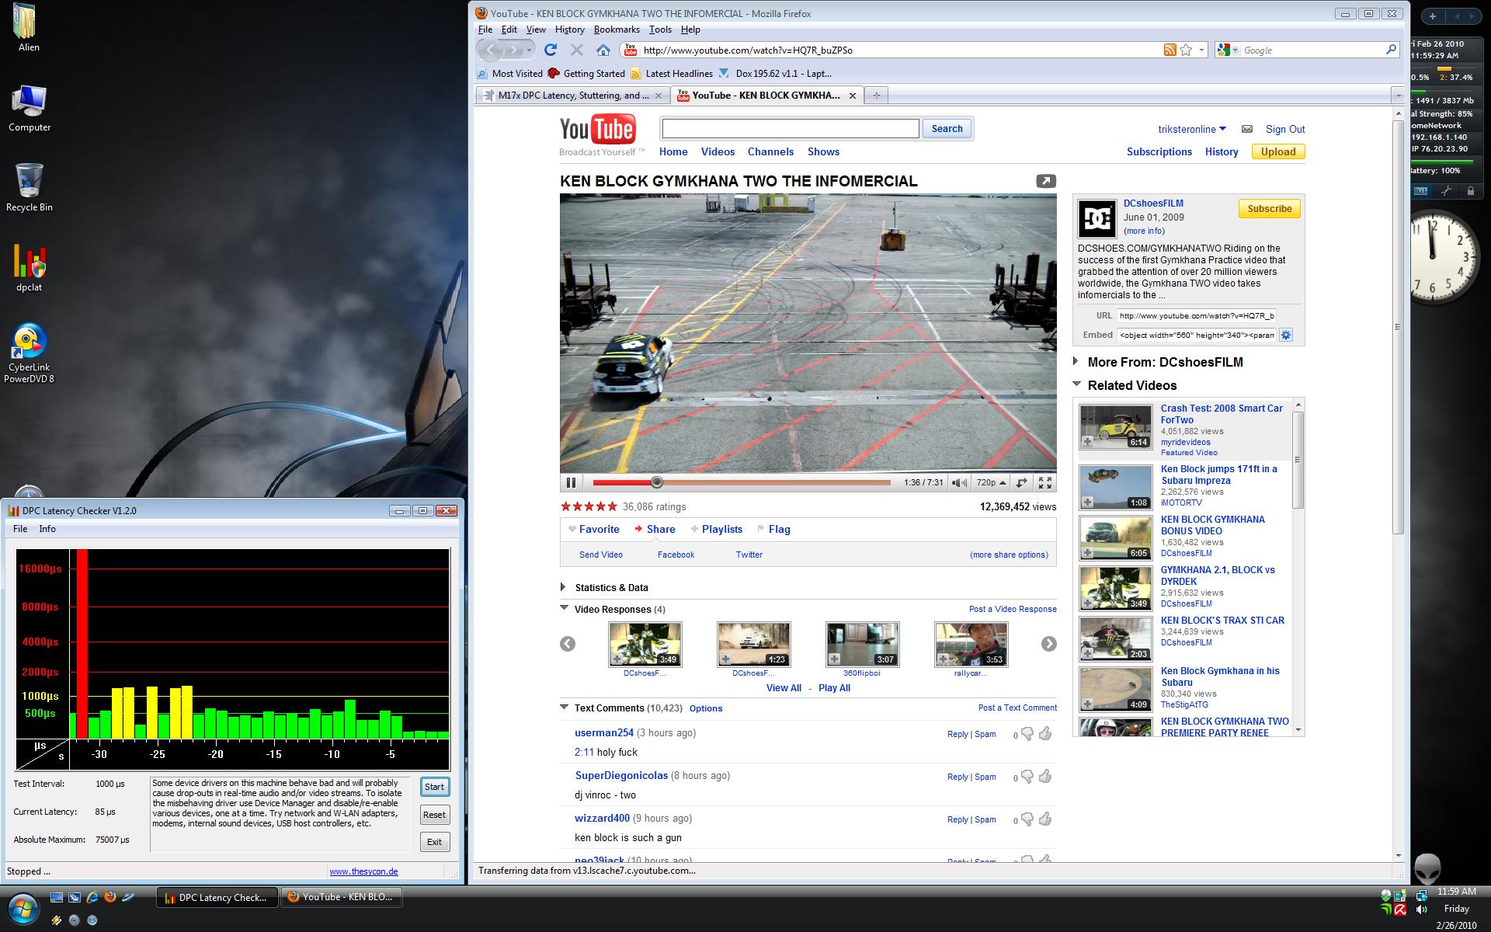Click the Upload button
This screenshot has width=1491, height=932.
1278,151
